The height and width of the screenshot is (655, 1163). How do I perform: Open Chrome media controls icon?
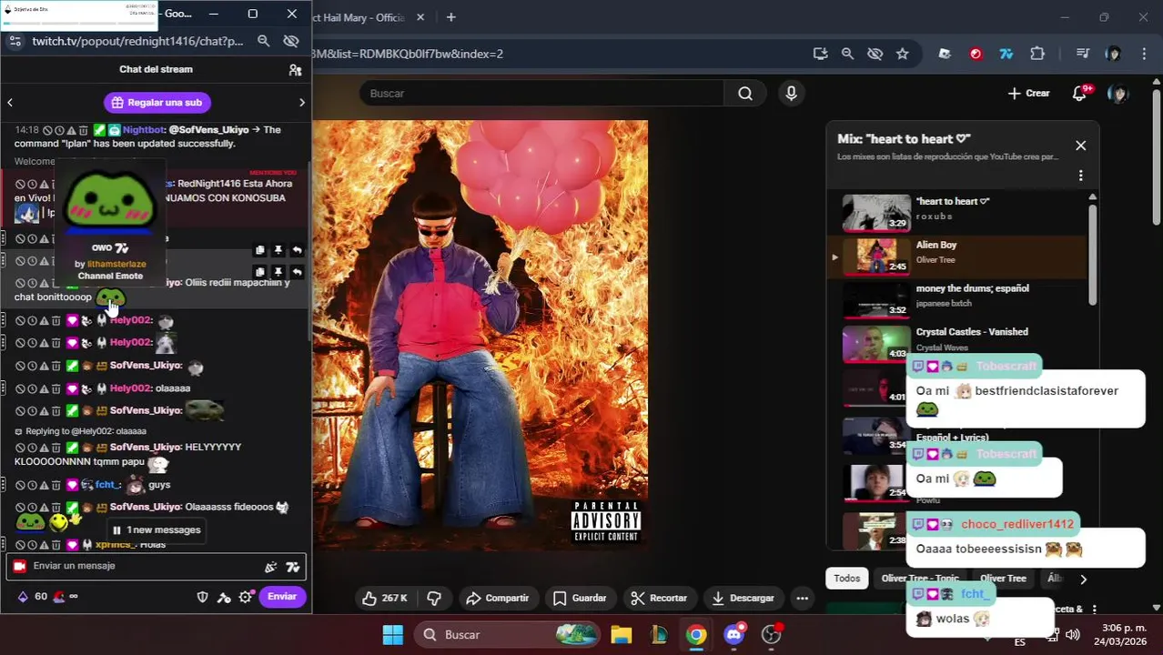click(1082, 54)
